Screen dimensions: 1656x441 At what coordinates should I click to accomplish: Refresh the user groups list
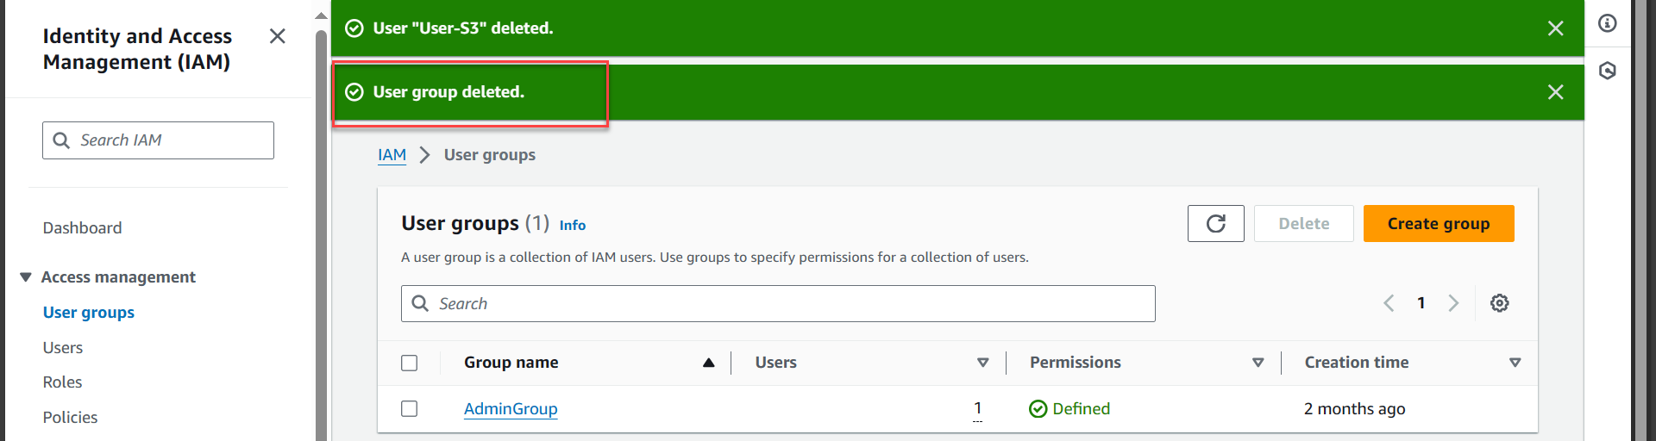click(1215, 224)
